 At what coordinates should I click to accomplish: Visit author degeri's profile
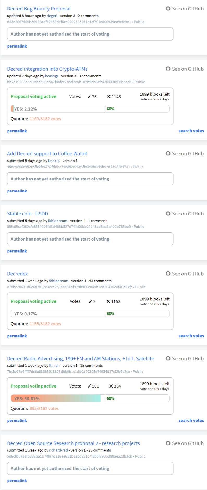[x=52, y=16]
